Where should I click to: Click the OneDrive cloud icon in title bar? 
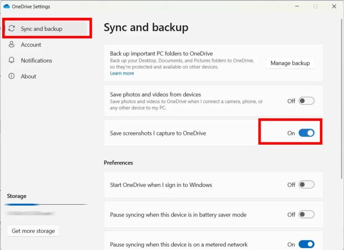[x=7, y=6]
